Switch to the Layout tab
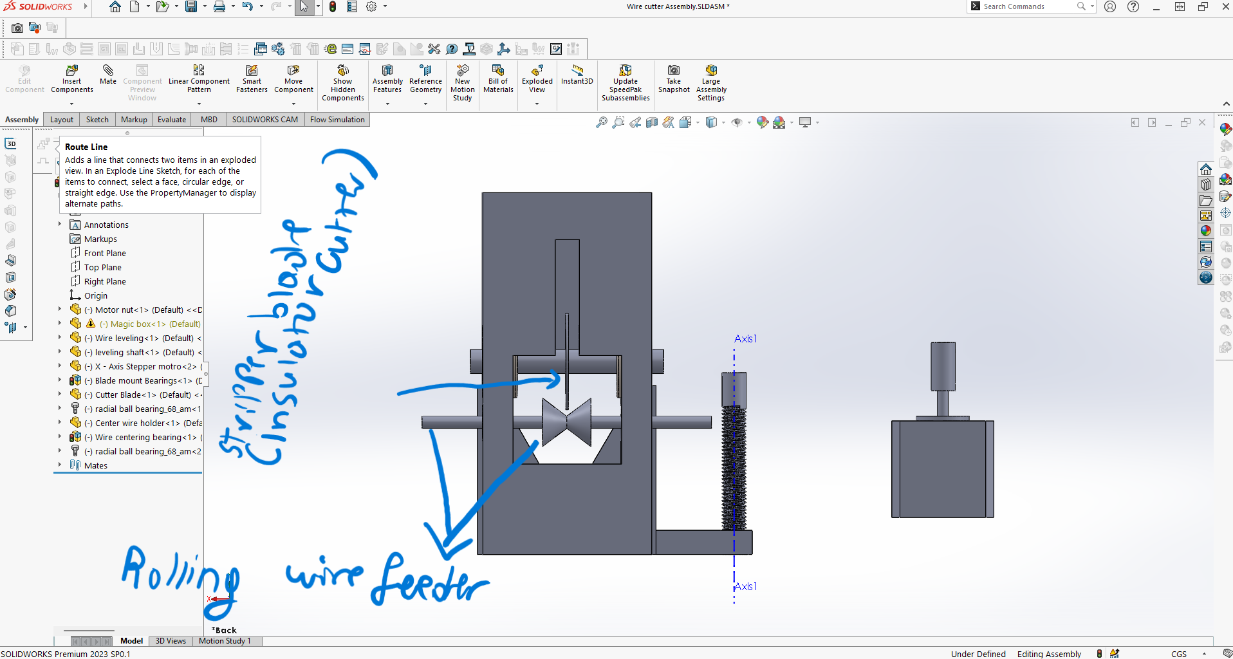The width and height of the screenshot is (1233, 659). coord(62,120)
